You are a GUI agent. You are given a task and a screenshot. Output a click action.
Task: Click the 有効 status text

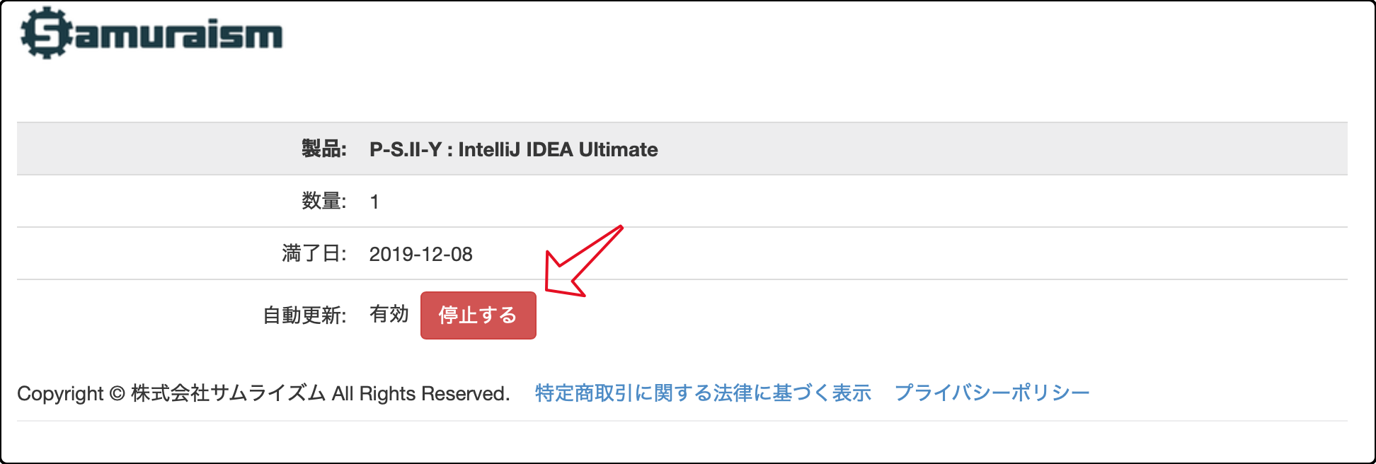(389, 314)
